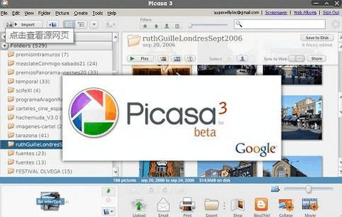Open the Web Albums link
Image resolution: width=342 pixels, height=217 pixels.
pyautogui.click(x=305, y=13)
